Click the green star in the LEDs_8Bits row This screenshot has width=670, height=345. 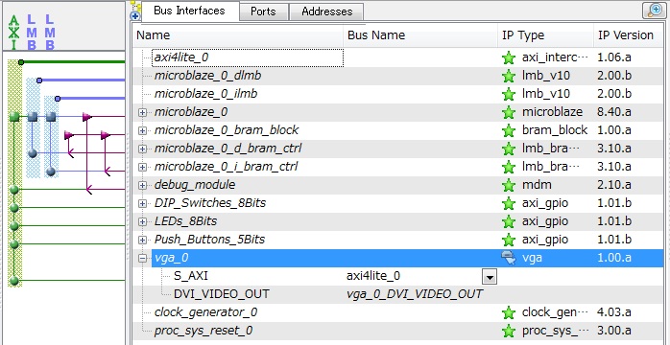[509, 221]
